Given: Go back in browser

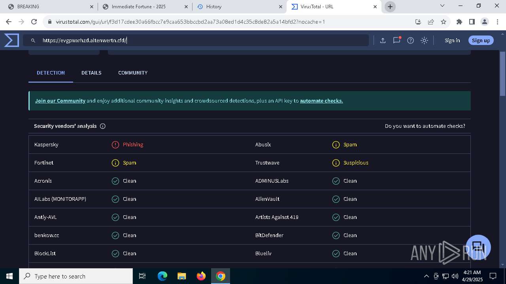Looking at the screenshot, I should point(9,22).
